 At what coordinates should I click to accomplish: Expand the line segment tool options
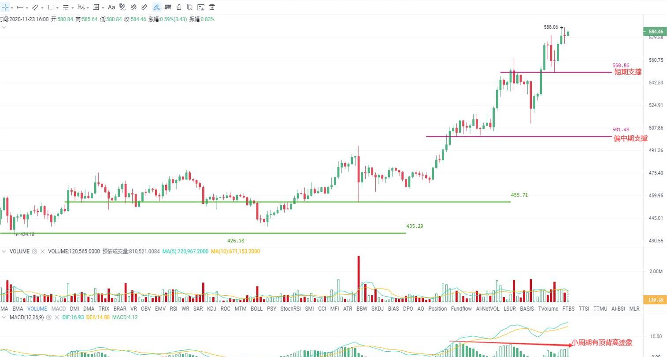click(x=27, y=7)
